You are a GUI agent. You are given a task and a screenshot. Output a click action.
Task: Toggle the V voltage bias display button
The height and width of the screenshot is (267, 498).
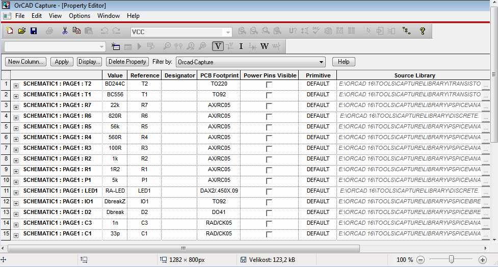coord(218,46)
